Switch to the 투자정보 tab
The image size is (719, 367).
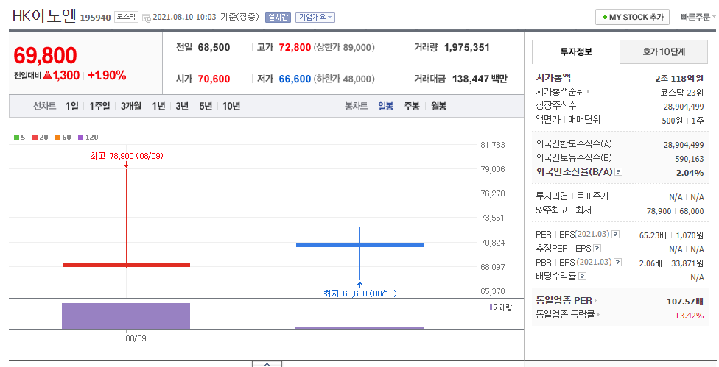tap(576, 51)
